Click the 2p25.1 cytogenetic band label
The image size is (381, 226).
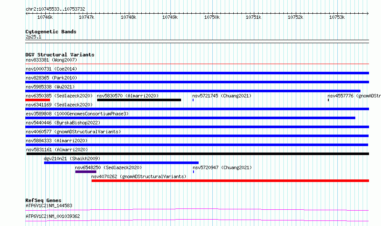click(33, 37)
